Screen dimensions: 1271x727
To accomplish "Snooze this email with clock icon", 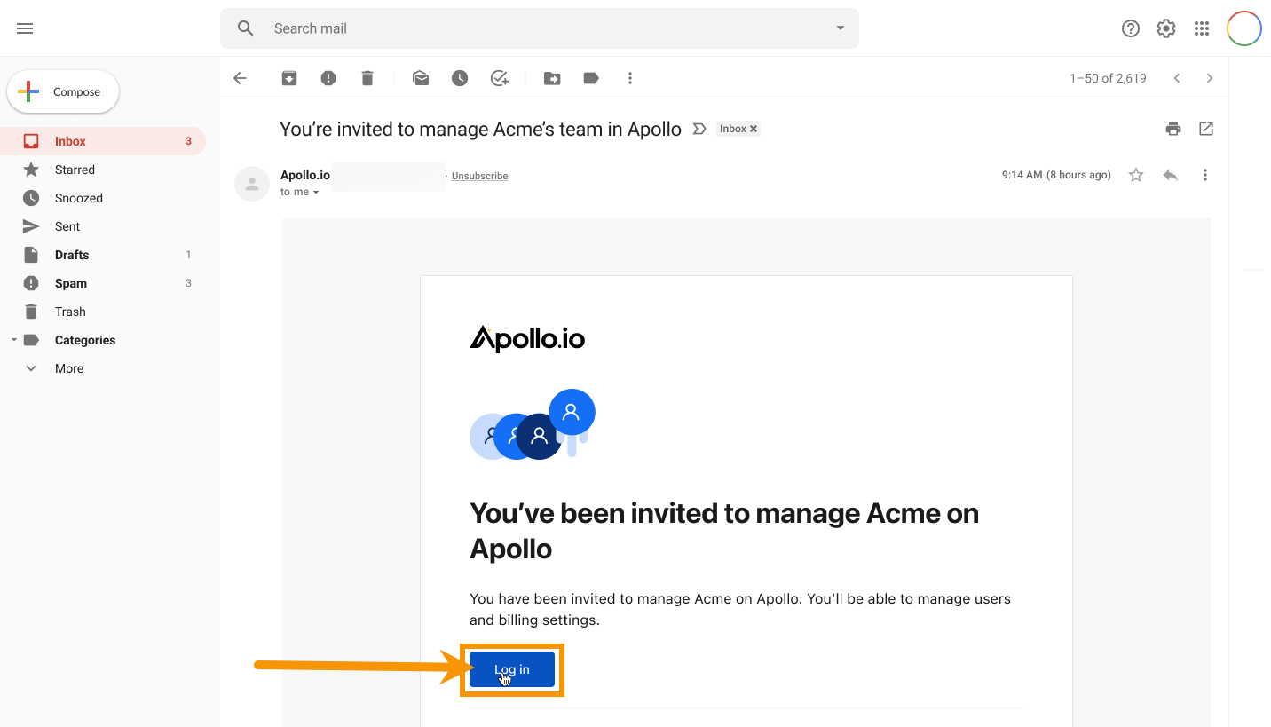I will point(460,78).
